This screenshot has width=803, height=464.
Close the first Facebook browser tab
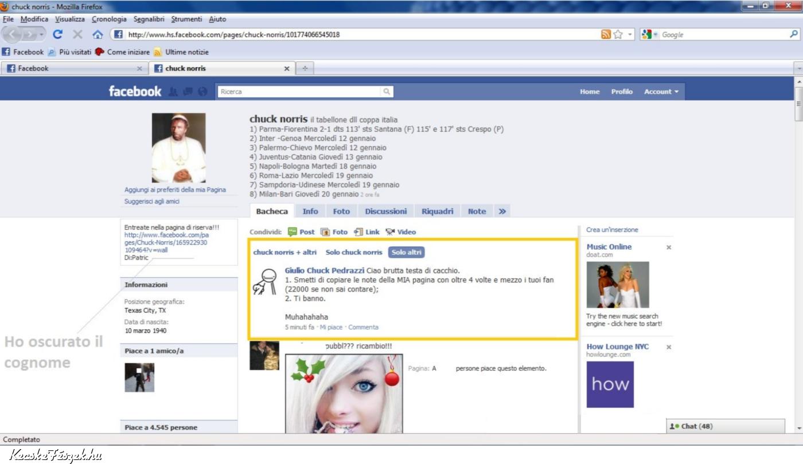click(x=139, y=68)
